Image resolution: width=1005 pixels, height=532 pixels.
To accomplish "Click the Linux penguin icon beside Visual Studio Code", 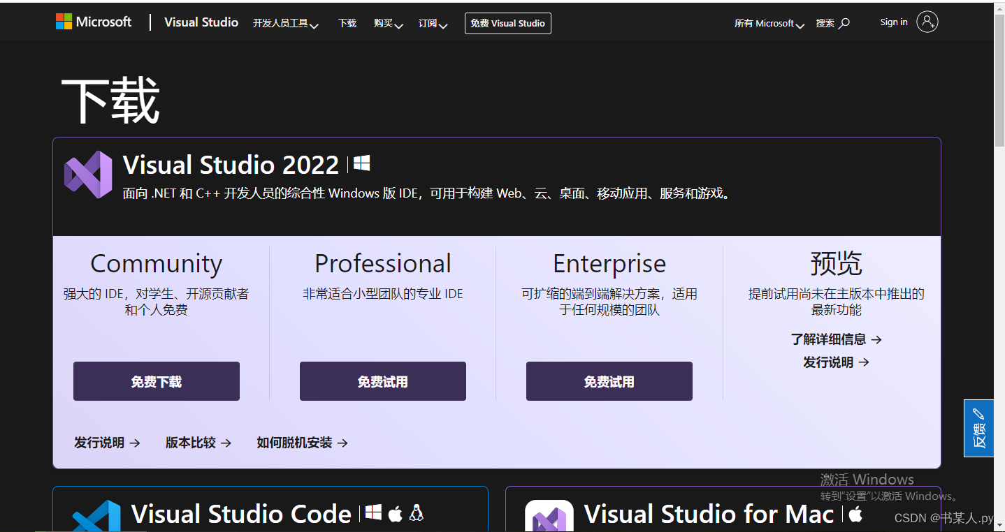I will pos(417,513).
